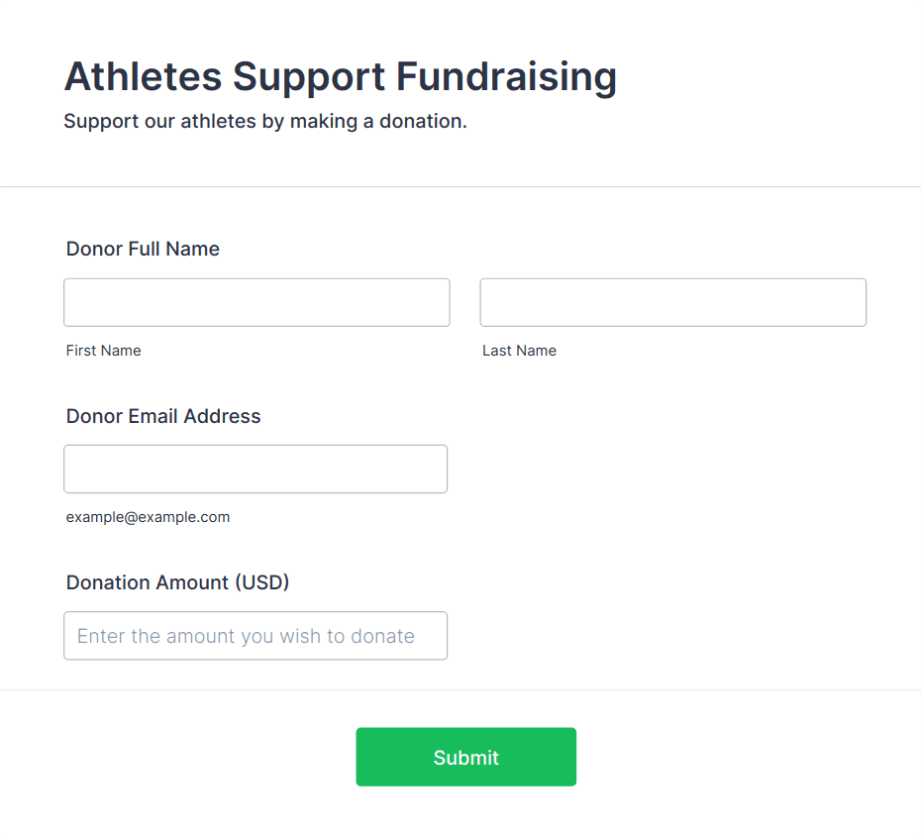Image resolution: width=921 pixels, height=835 pixels.
Task: Click the Donation Amount input field
Action: (x=256, y=635)
